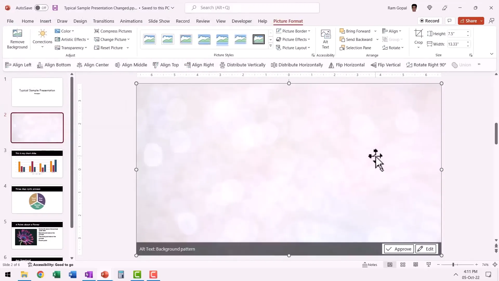The height and width of the screenshot is (281, 499).
Task: Toggle the Notes pane
Action: (x=370, y=265)
